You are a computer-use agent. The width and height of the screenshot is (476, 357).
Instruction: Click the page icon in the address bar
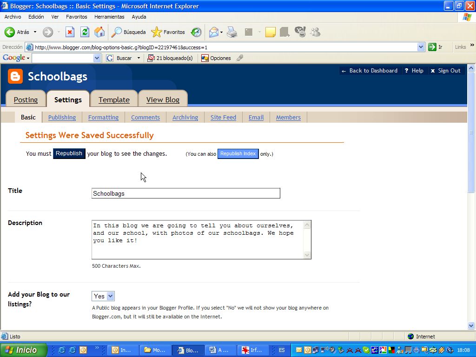coord(29,47)
